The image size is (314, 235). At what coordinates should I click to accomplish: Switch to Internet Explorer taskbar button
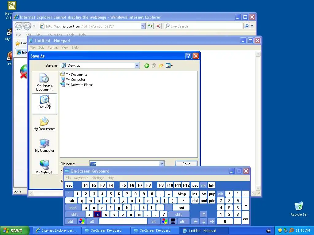pos(57,230)
